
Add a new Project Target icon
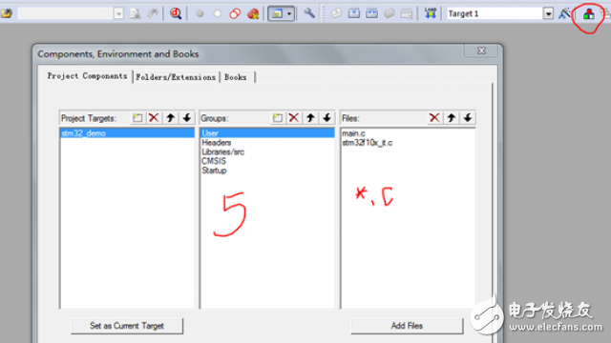[x=137, y=118]
